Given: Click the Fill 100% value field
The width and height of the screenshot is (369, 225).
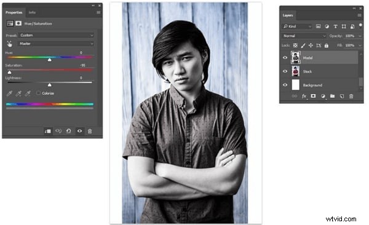Looking at the screenshot, I should click(x=350, y=45).
